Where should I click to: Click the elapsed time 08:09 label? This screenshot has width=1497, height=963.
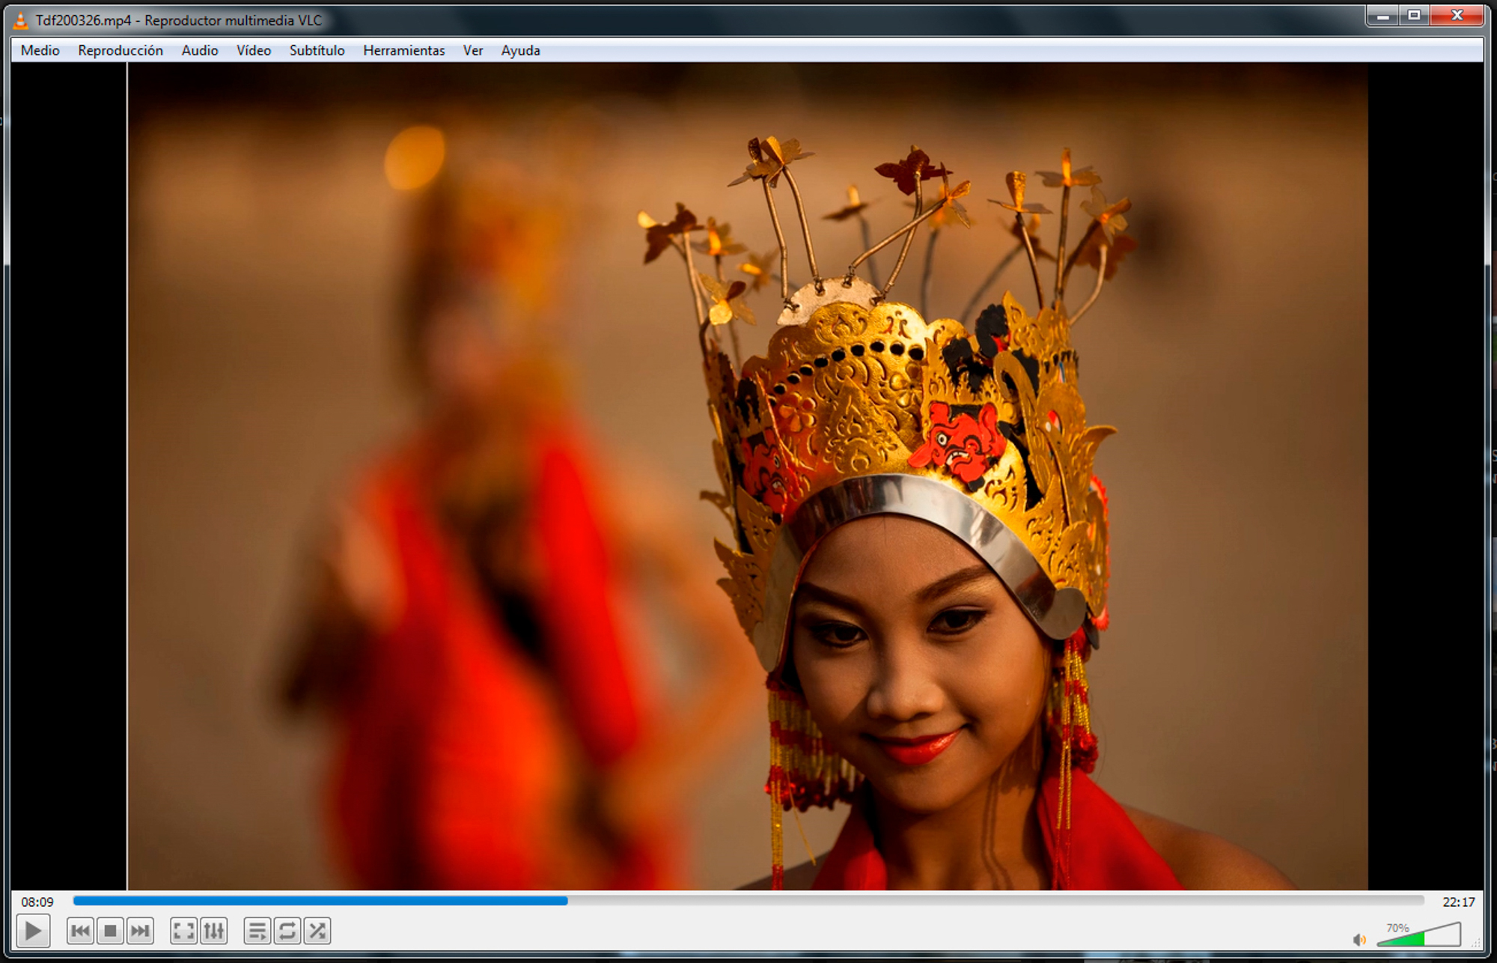tap(37, 902)
